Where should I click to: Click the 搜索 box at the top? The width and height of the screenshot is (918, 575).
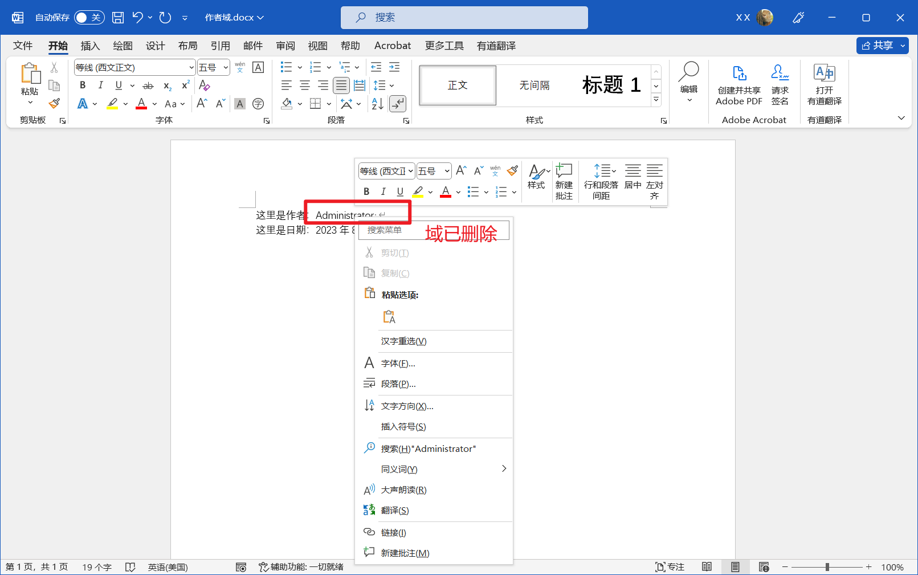click(x=463, y=17)
